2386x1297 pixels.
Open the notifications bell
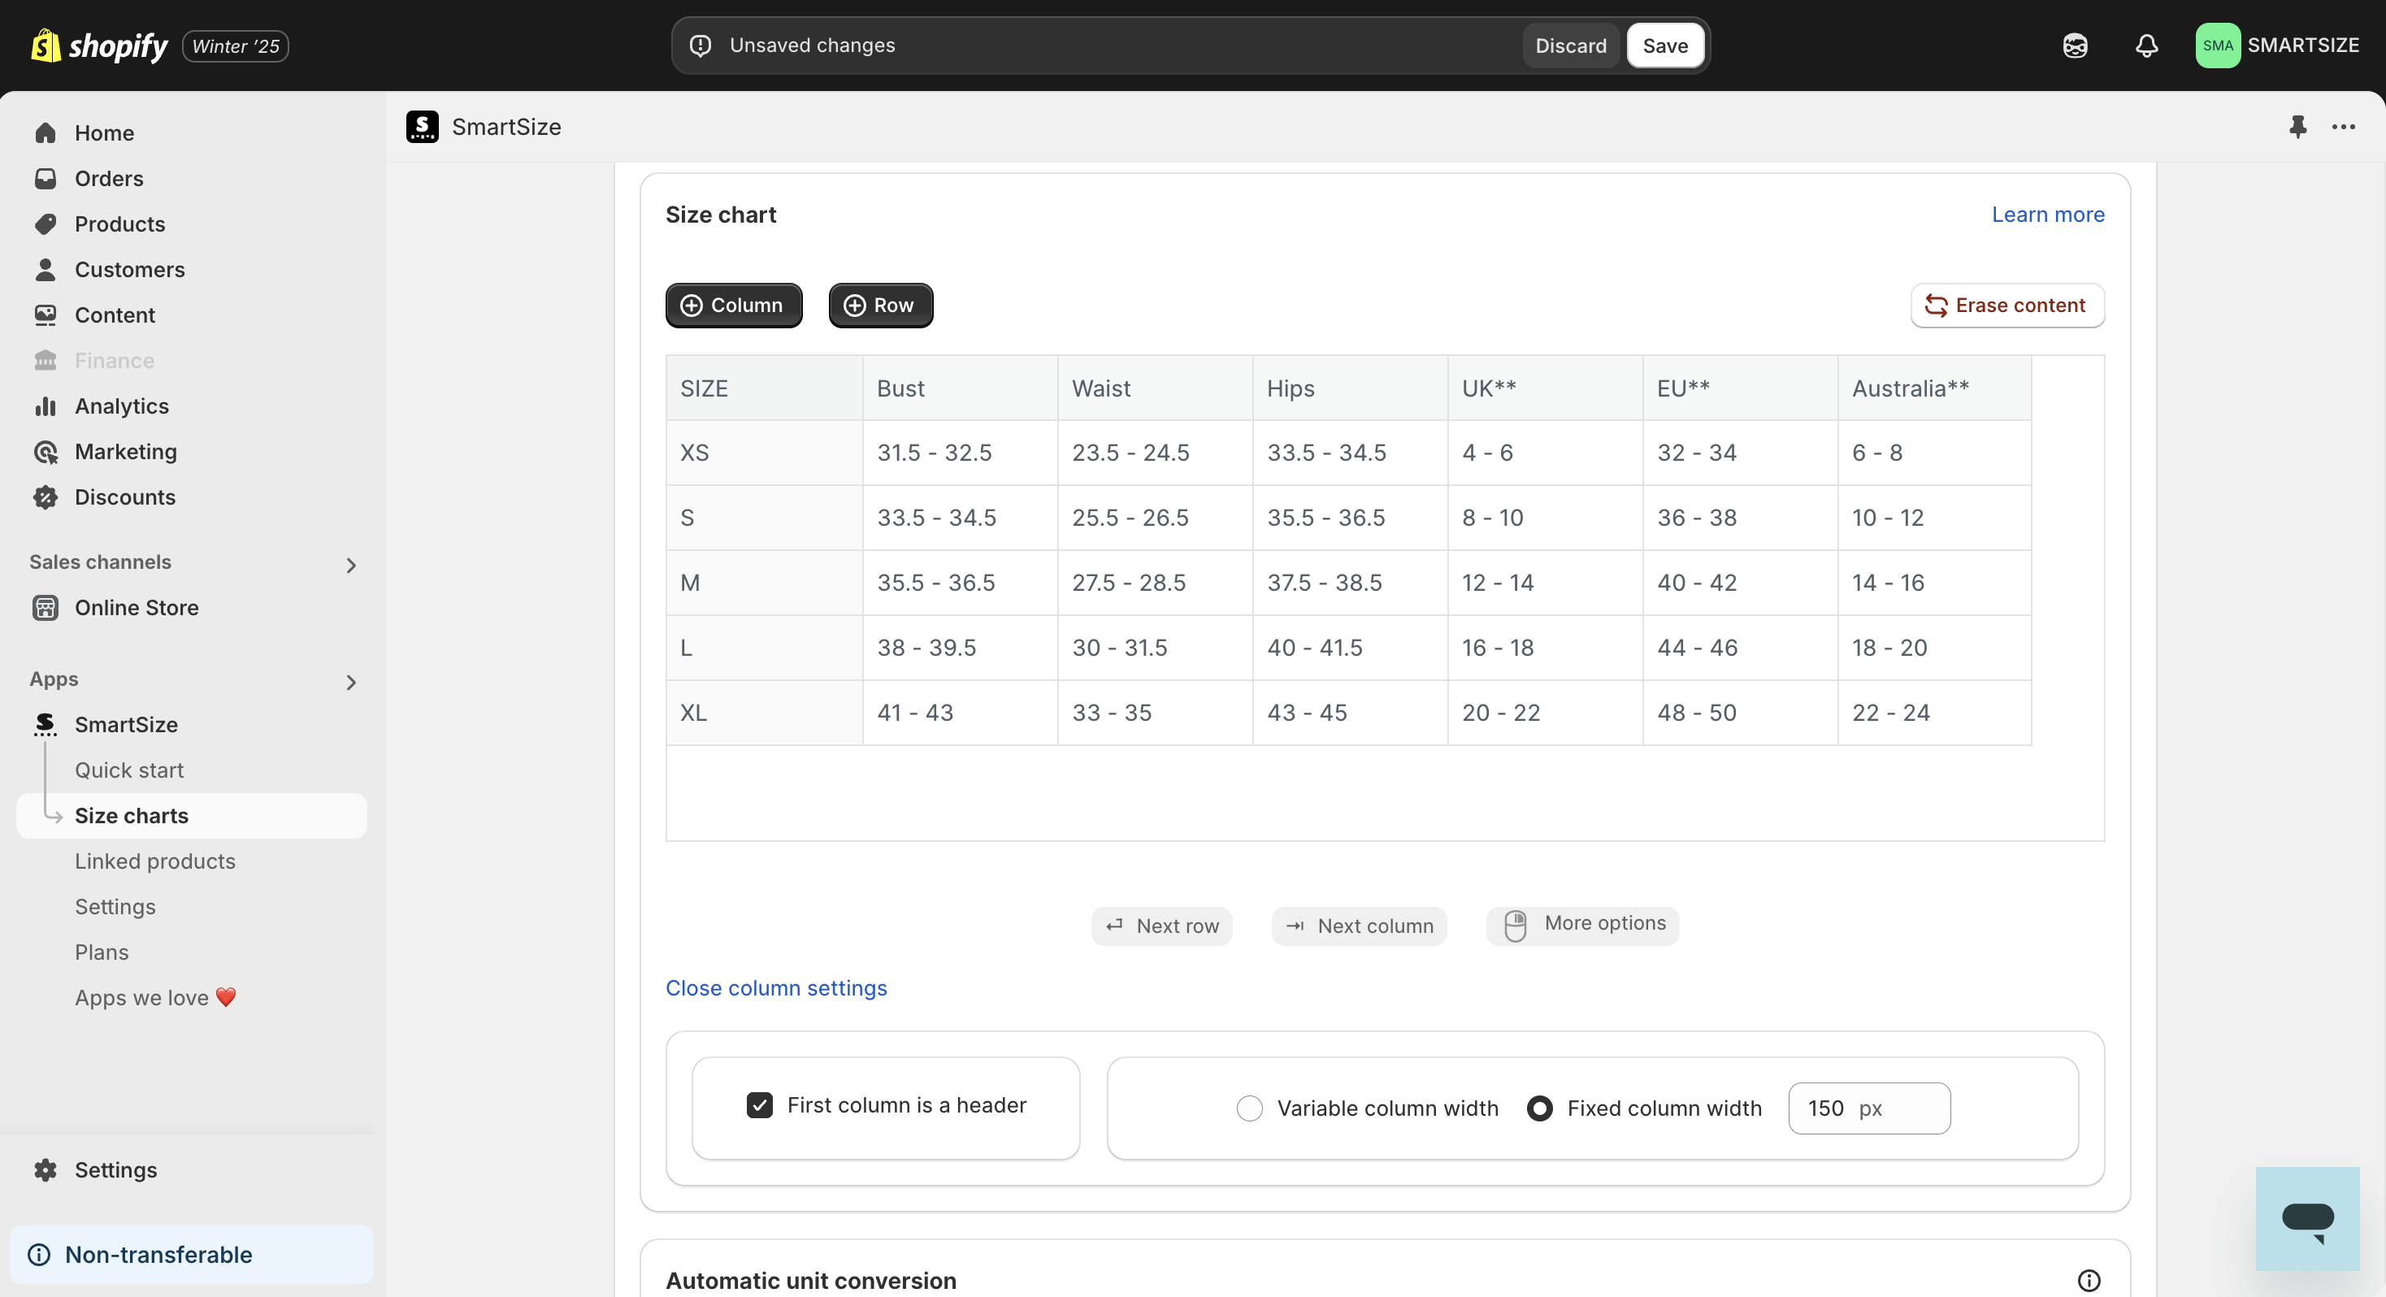2146,46
